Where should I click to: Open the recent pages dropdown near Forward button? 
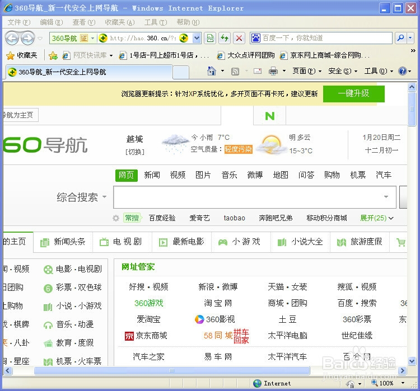tap(40, 38)
